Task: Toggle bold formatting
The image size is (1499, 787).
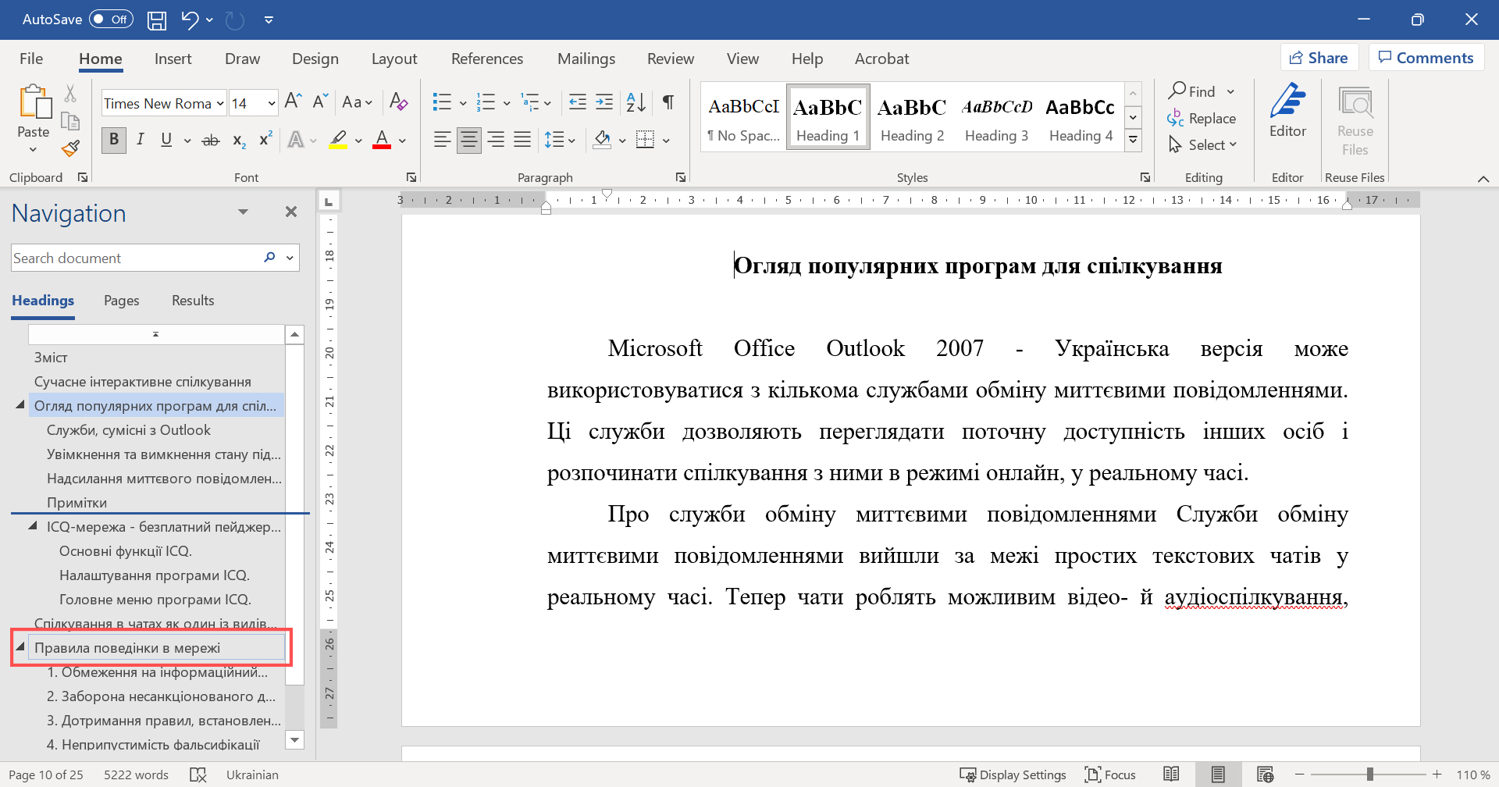Action: [x=113, y=140]
